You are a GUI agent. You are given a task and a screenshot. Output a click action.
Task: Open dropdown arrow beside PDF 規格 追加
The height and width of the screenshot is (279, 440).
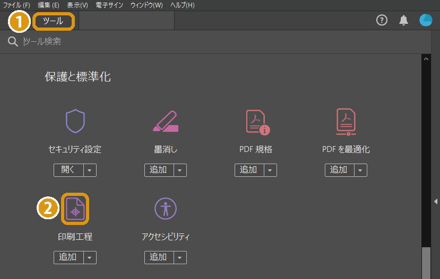270,170
